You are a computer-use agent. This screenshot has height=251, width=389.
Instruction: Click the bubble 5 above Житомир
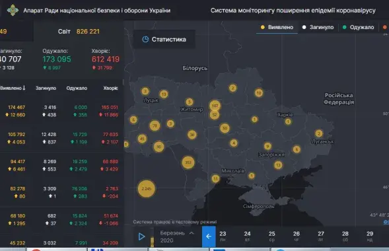click(190, 102)
